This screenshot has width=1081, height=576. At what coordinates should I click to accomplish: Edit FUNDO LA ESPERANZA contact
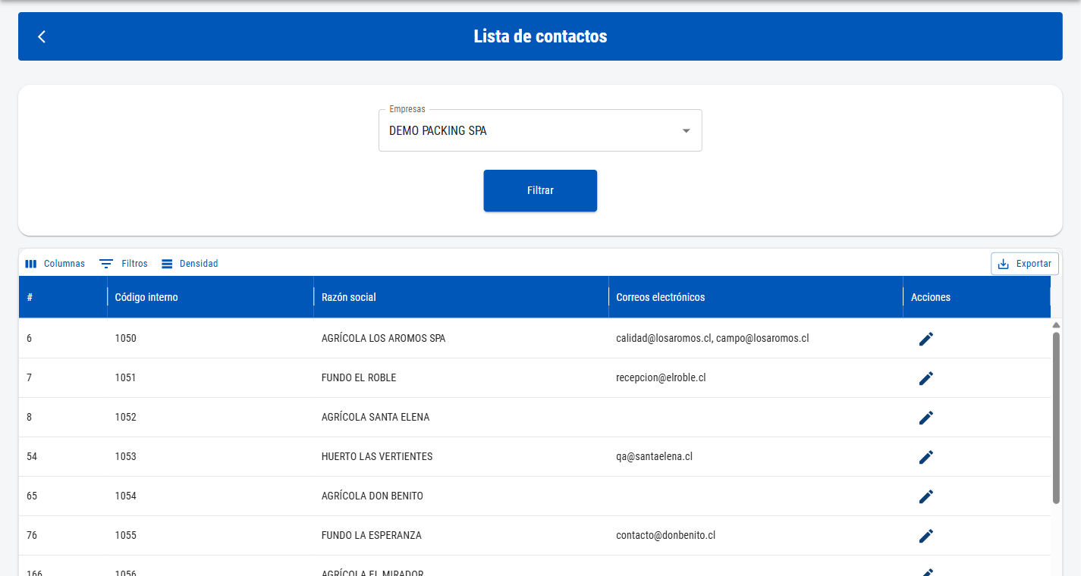[925, 536]
